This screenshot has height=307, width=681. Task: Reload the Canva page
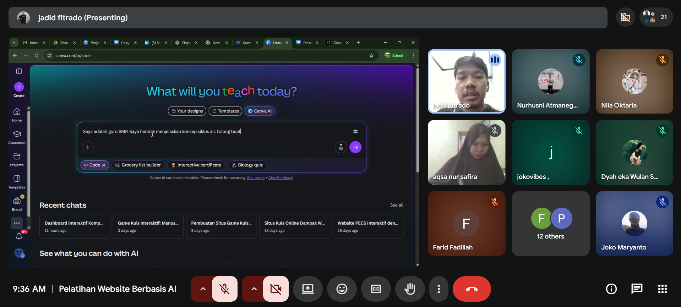point(37,55)
